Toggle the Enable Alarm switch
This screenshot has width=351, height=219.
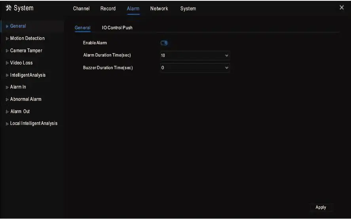coord(164,43)
